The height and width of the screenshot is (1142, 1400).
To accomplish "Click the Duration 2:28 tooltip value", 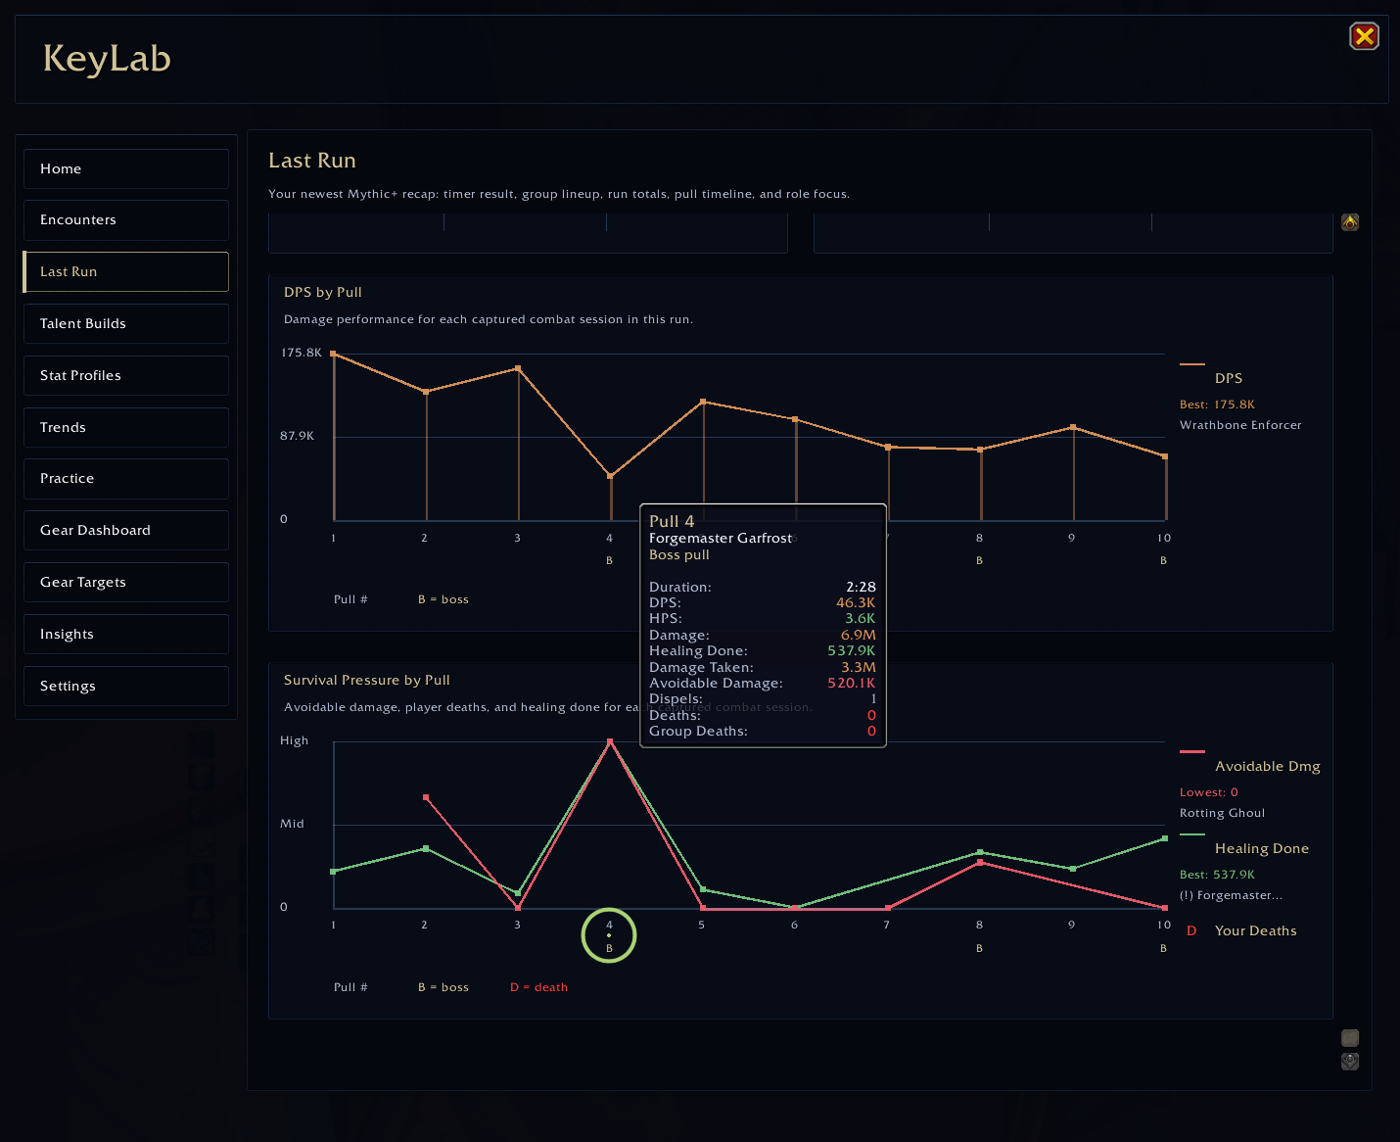I will point(862,587).
